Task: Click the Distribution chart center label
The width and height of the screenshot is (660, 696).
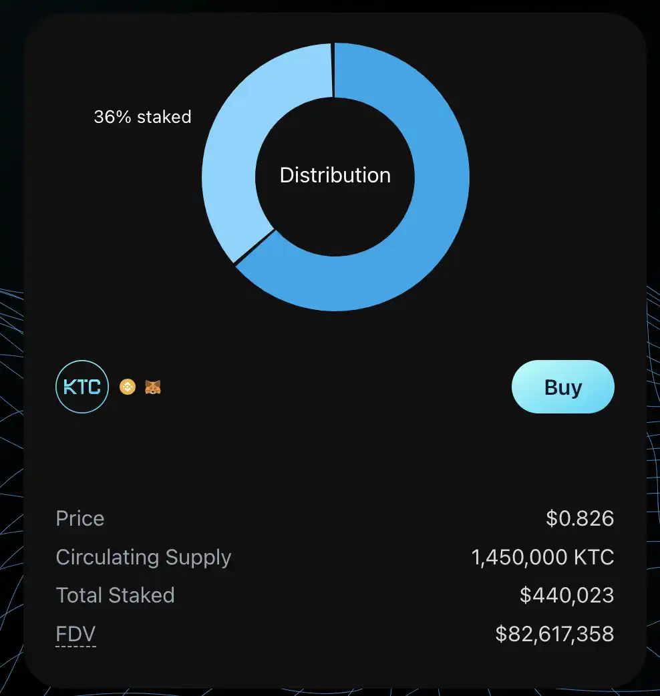Action: [335, 175]
